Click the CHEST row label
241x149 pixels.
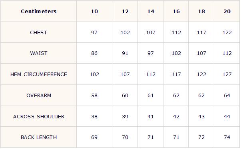38,32
